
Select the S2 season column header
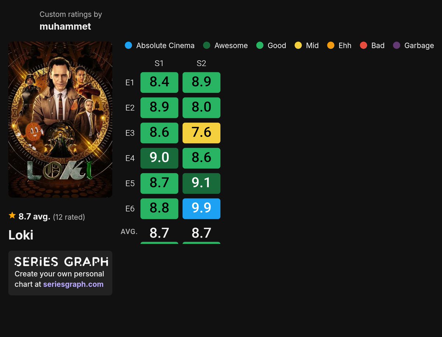[x=201, y=63]
